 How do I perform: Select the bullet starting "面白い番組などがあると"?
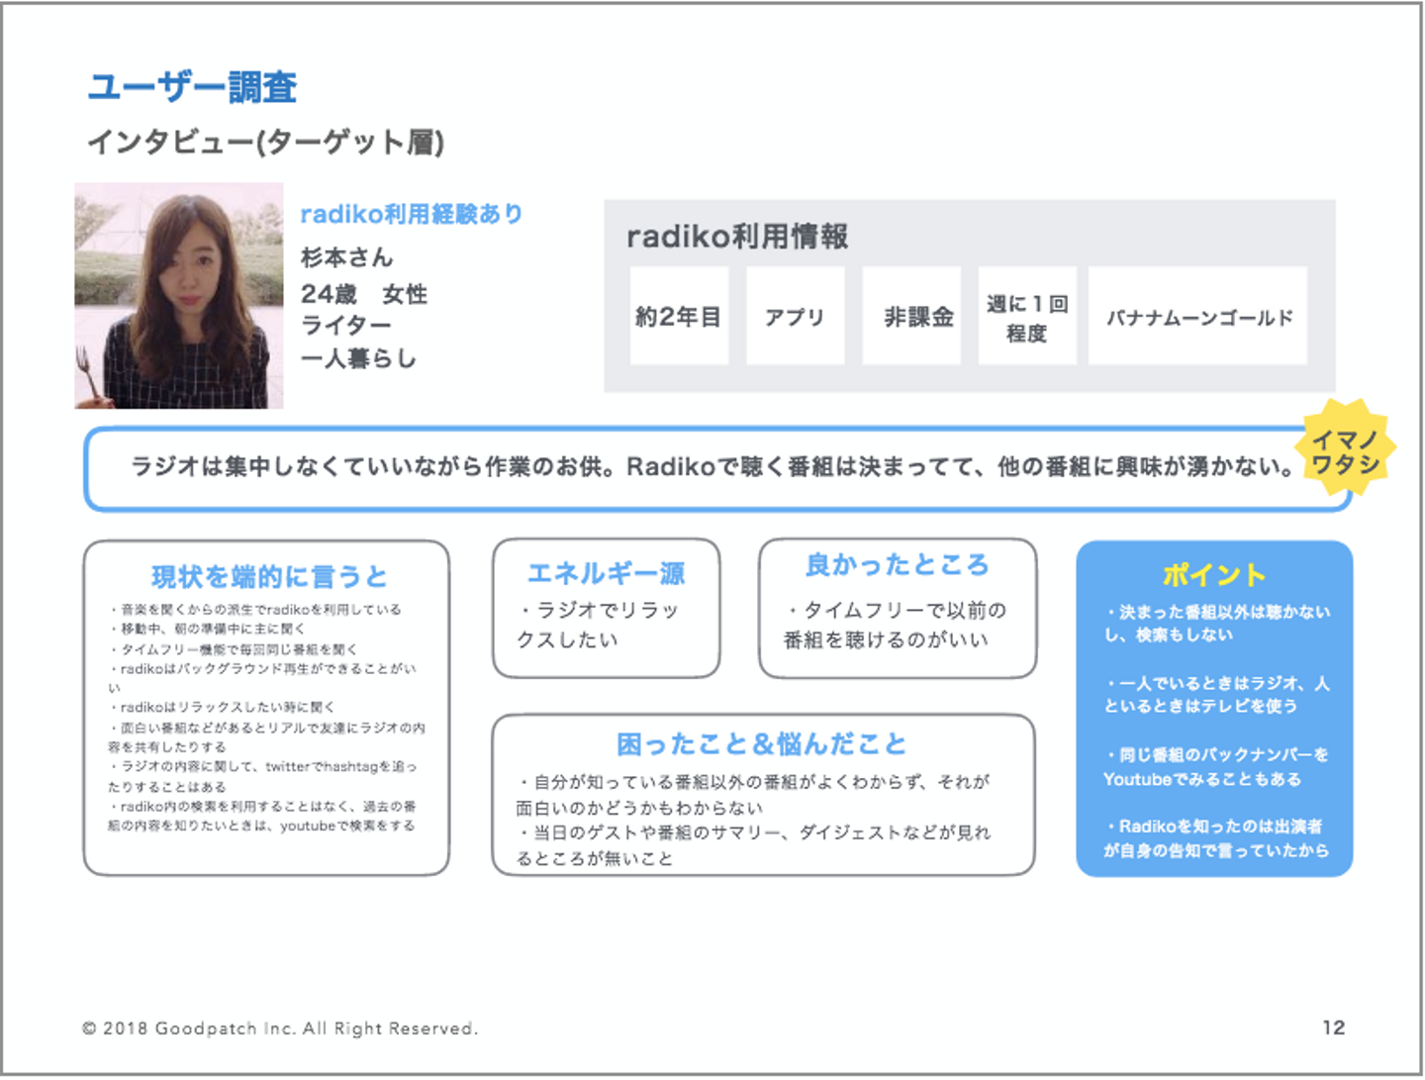click(267, 737)
